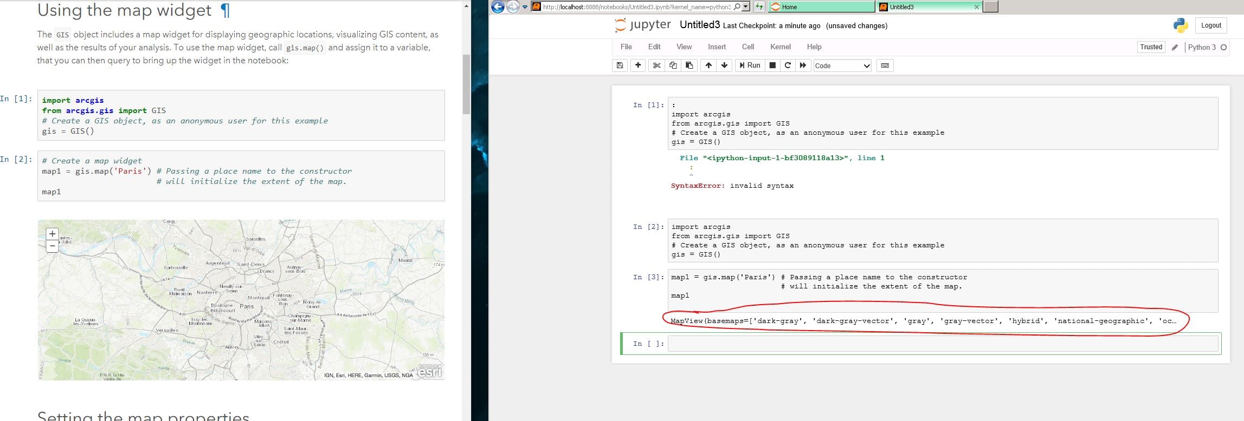Viewport: 1244px width, 421px height.
Task: Click into the In [1] code cell
Action: (x=943, y=123)
